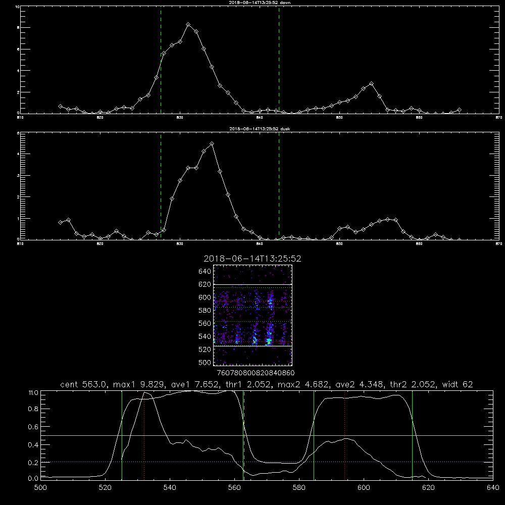
Task: Click the lower white horizontal line in heatmap
Action: pos(253,346)
